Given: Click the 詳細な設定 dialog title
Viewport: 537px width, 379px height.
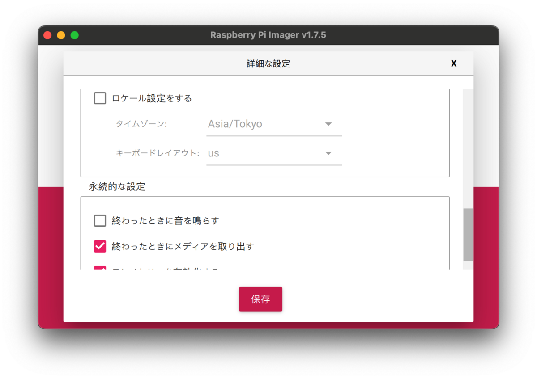Looking at the screenshot, I should 268,64.
